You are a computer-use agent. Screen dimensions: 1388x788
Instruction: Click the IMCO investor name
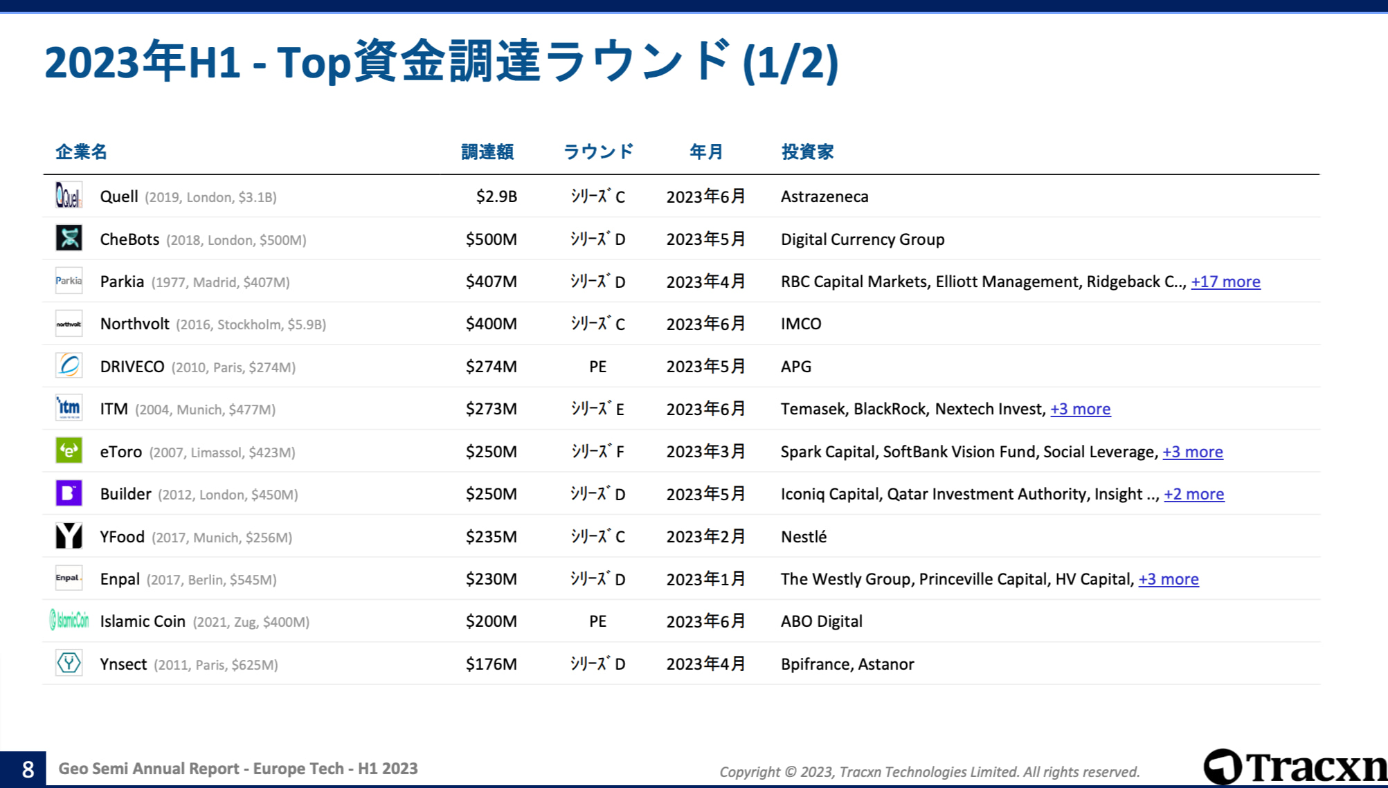pyautogui.click(x=801, y=324)
